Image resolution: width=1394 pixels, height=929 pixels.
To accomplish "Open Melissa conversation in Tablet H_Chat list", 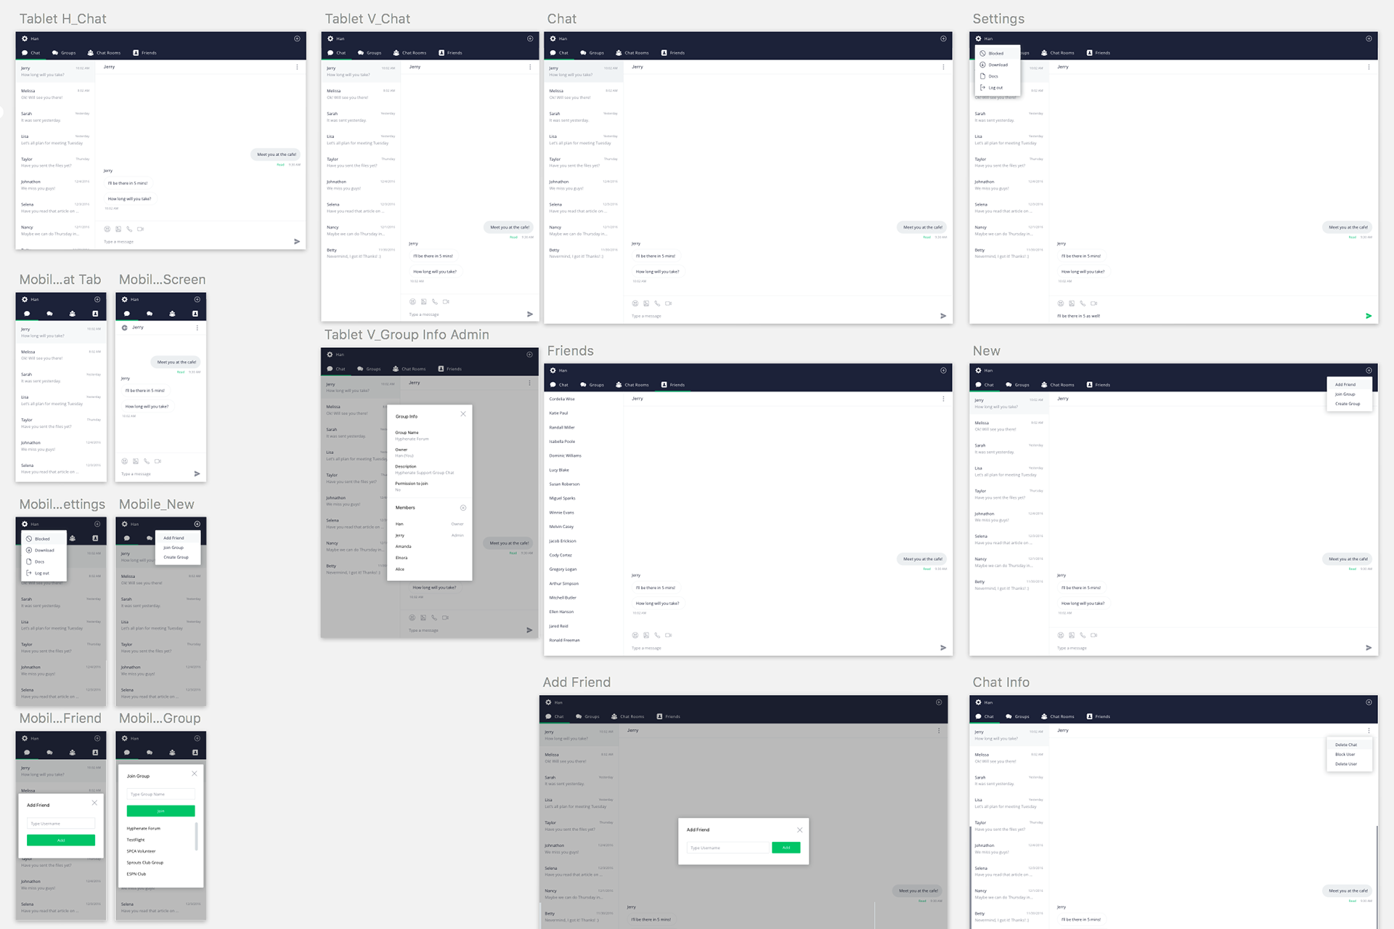I will (55, 94).
